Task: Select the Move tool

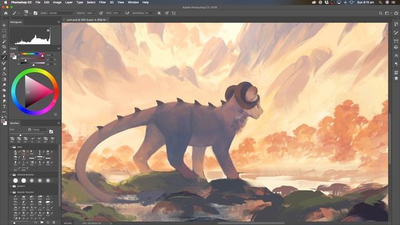Action: click(x=4, y=25)
